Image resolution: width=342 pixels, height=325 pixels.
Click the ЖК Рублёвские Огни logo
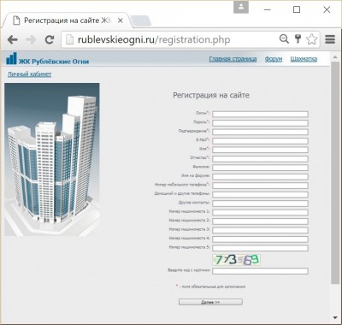point(47,59)
